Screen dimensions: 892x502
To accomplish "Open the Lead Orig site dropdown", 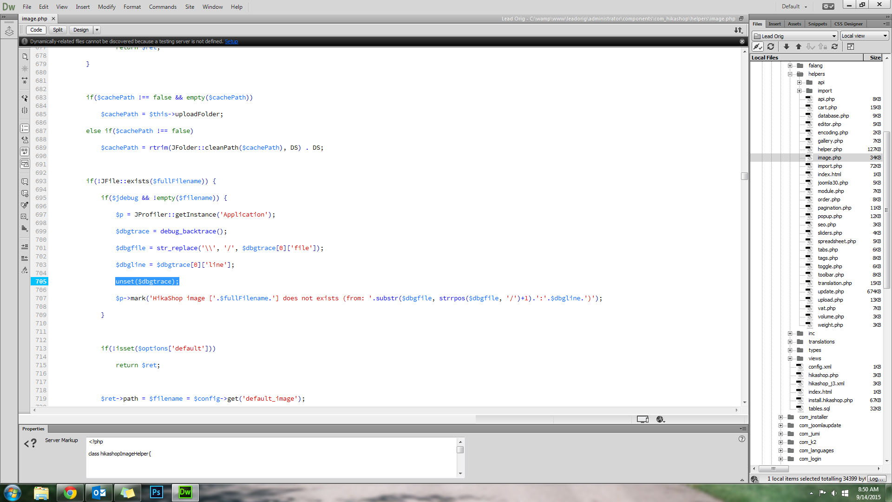I will [795, 36].
